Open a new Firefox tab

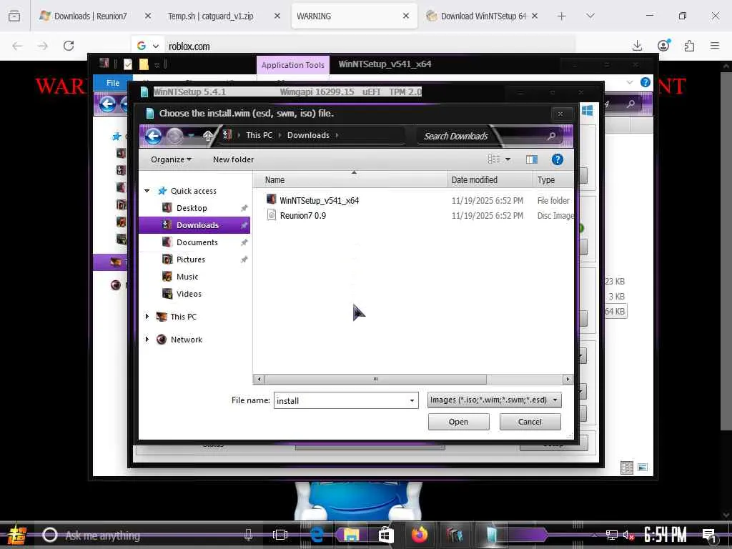click(x=562, y=16)
